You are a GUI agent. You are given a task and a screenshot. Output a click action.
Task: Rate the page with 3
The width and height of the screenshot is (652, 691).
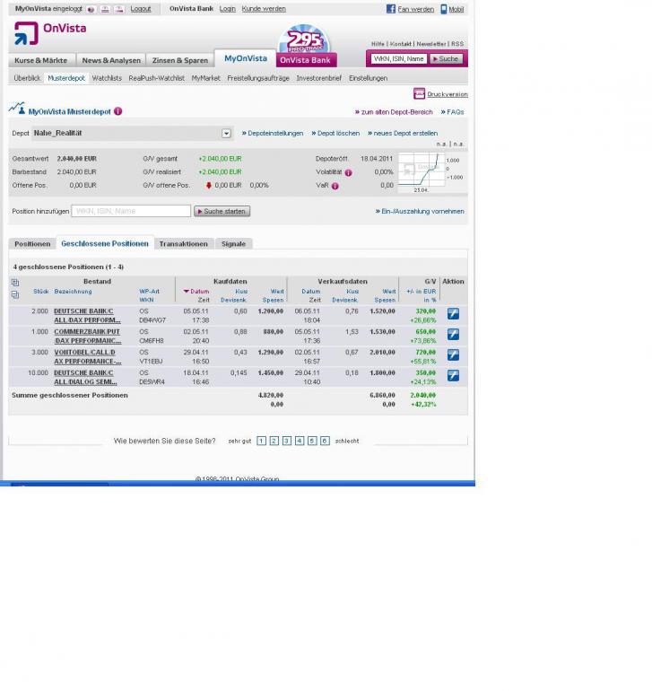tap(287, 441)
